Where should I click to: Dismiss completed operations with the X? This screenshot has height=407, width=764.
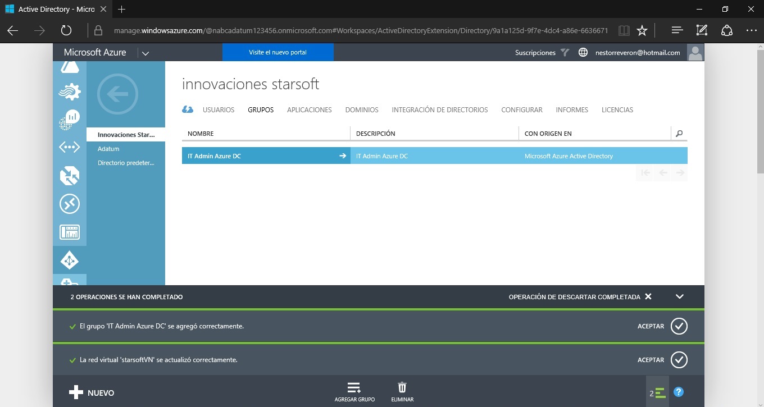648,296
